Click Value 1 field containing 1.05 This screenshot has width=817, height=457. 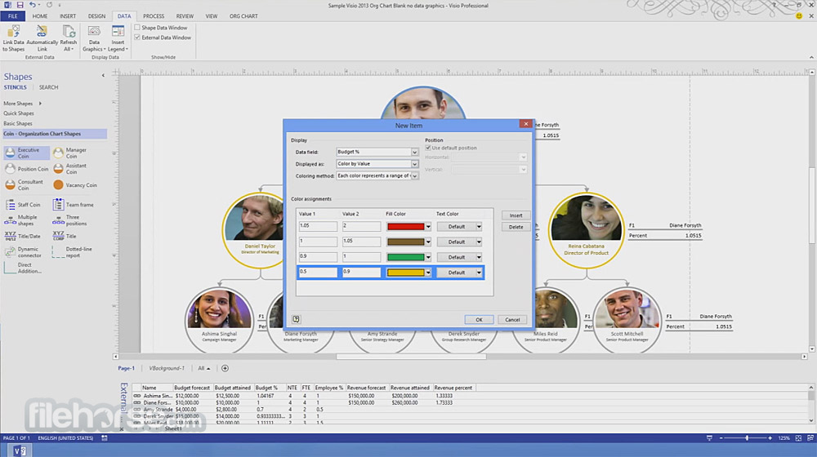(x=318, y=226)
